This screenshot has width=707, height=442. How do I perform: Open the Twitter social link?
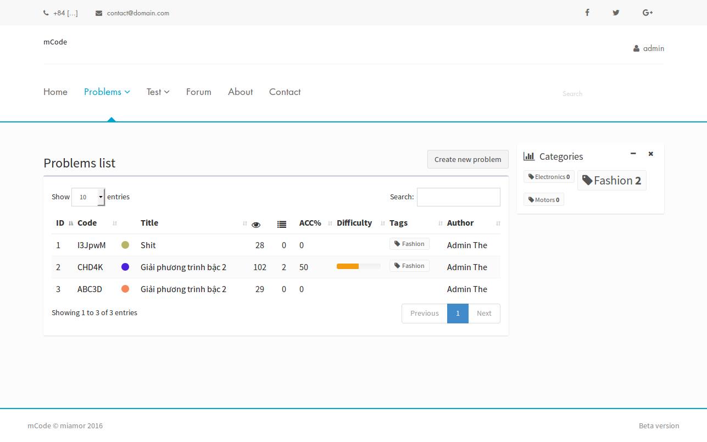[616, 13]
